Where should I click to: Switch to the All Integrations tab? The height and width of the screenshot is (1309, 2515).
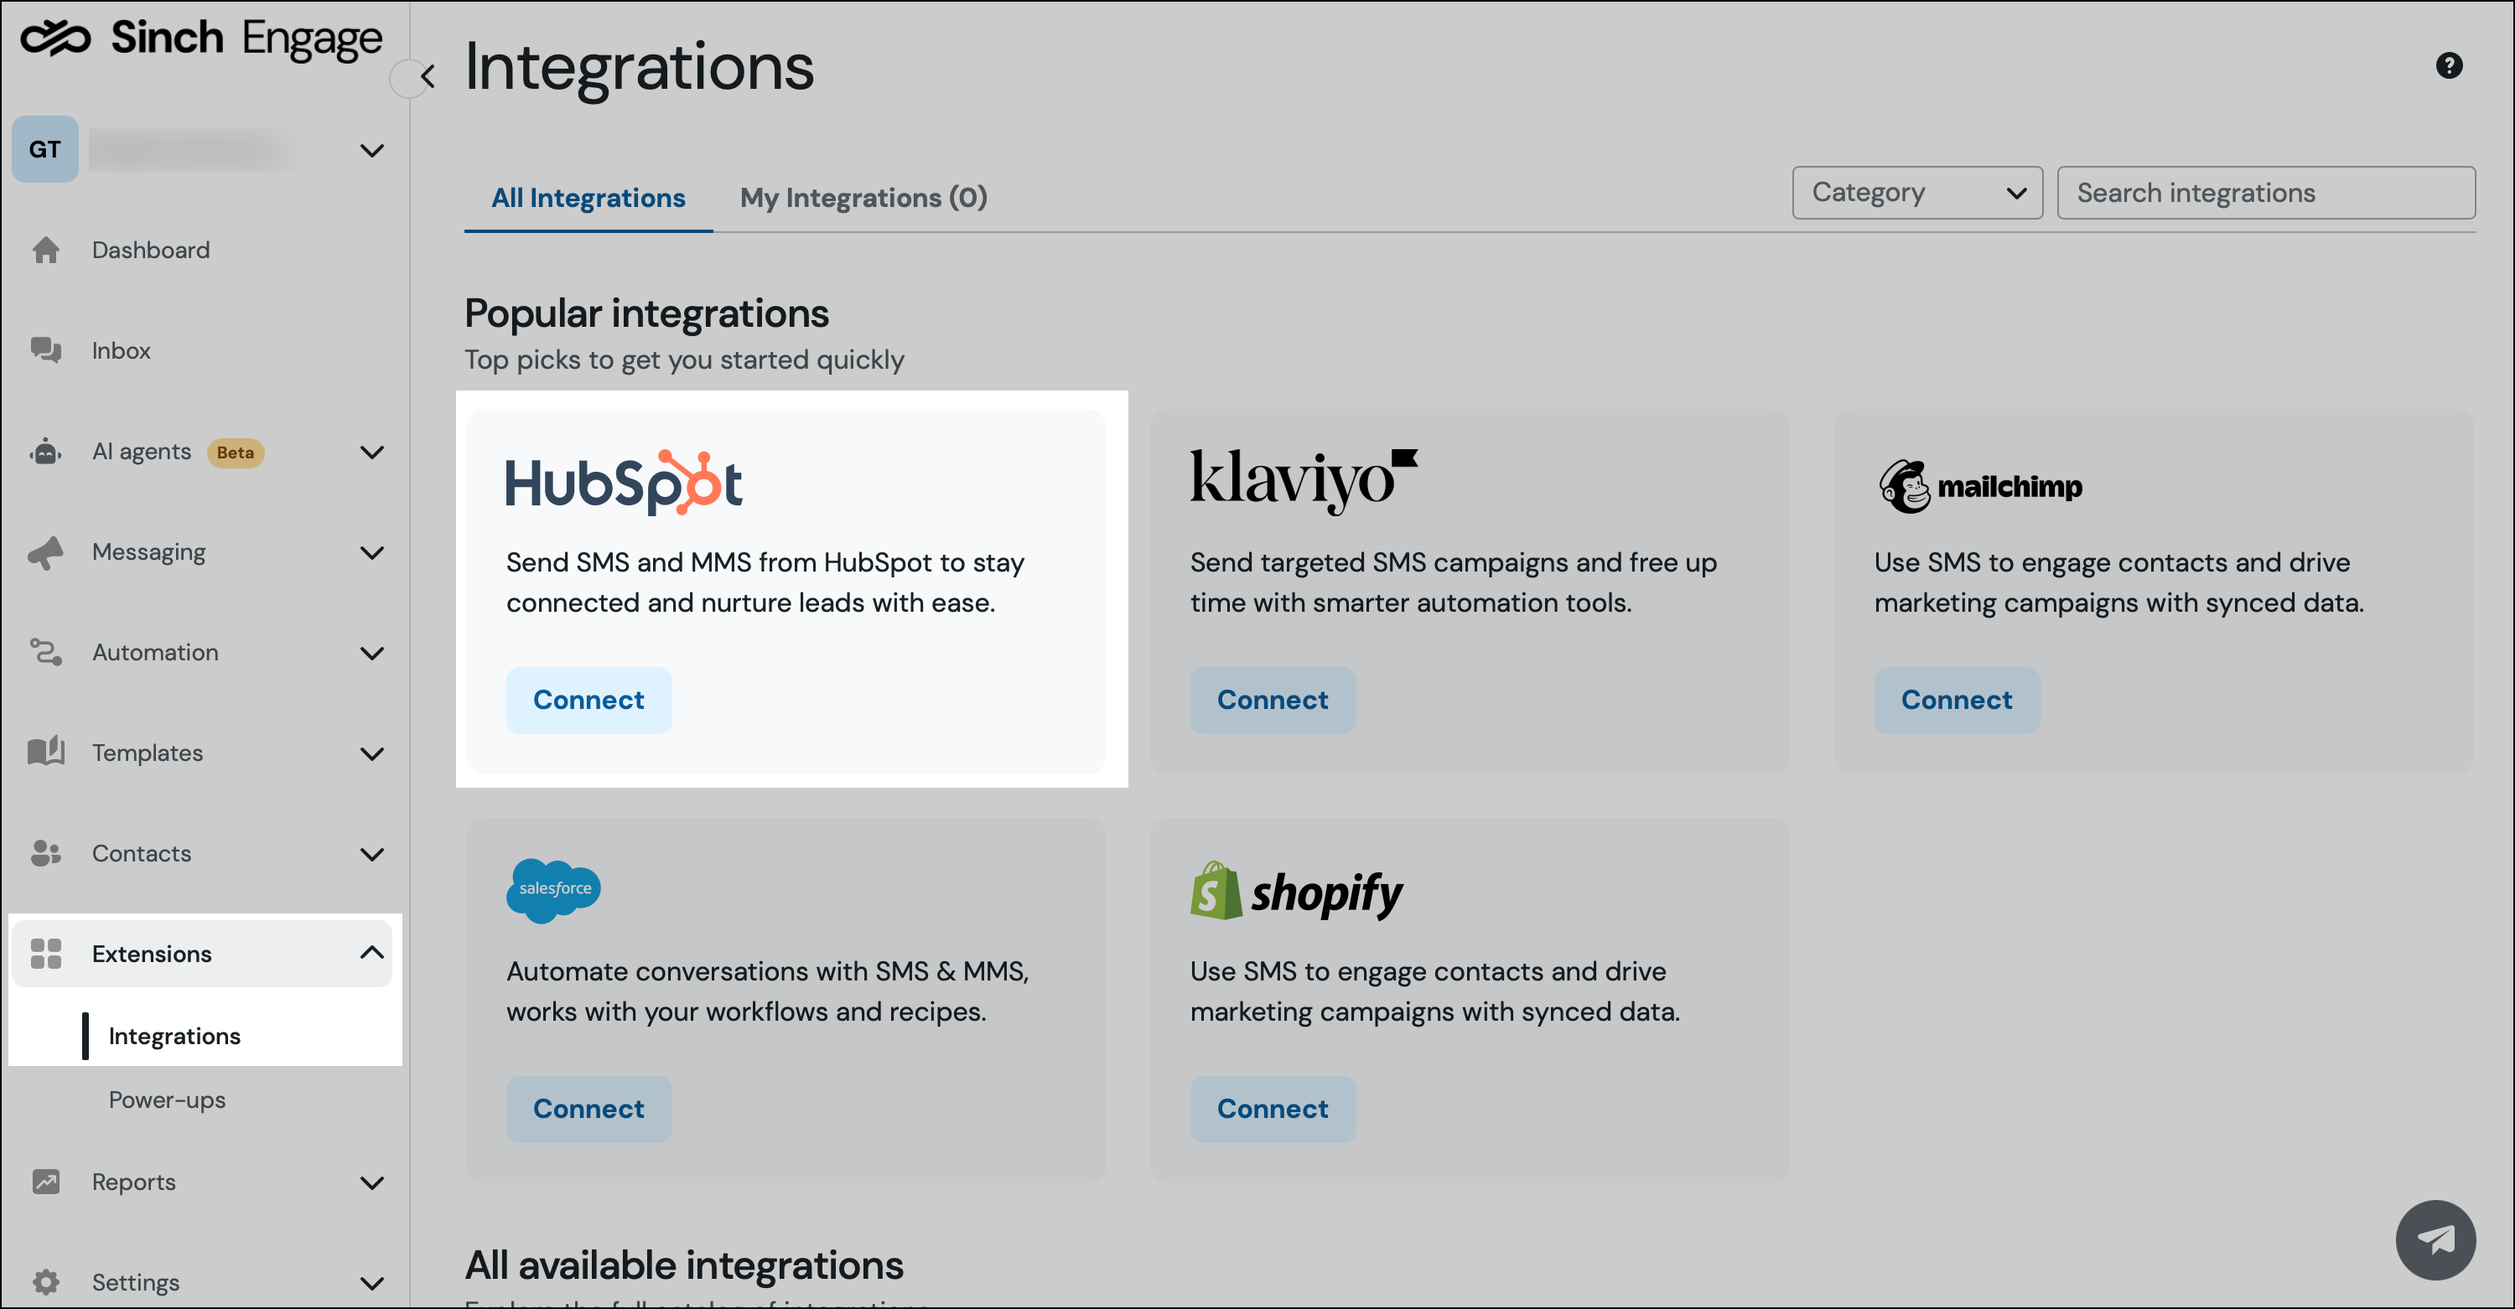pyautogui.click(x=588, y=197)
